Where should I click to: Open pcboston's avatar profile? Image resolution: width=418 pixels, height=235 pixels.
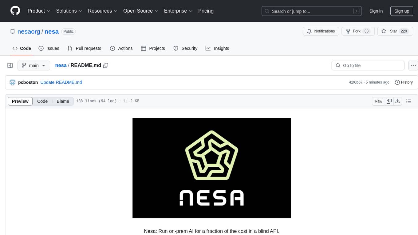pos(13,82)
